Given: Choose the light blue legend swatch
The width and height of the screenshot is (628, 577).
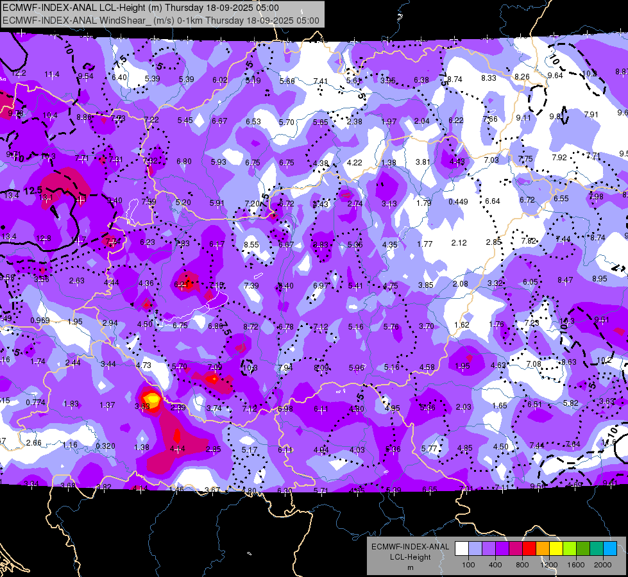Looking at the screenshot, I should 610,548.
